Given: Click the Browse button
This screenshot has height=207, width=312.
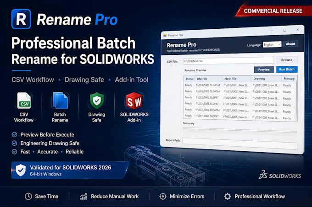Looking at the screenshot, I should click(287, 59).
